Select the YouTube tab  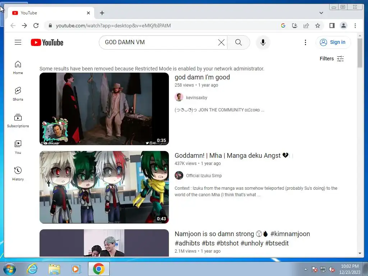coord(51,13)
